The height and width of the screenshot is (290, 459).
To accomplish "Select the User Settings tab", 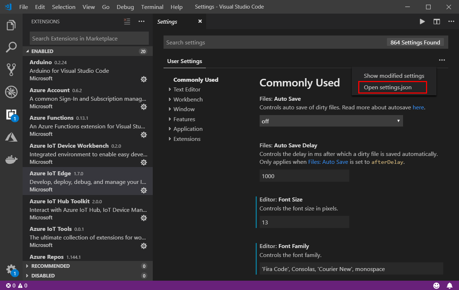I will pyautogui.click(x=185, y=61).
